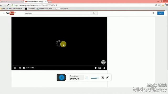Click the video progress bar

pyautogui.click(x=59, y=66)
